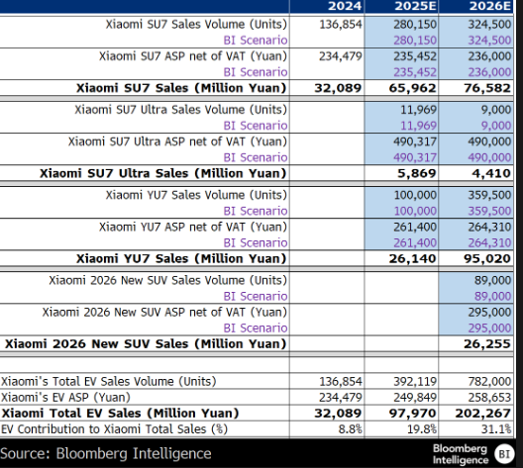This screenshot has height=468, width=523.
Task: Select the 26,140 YU7 sales figure
Action: [412, 259]
